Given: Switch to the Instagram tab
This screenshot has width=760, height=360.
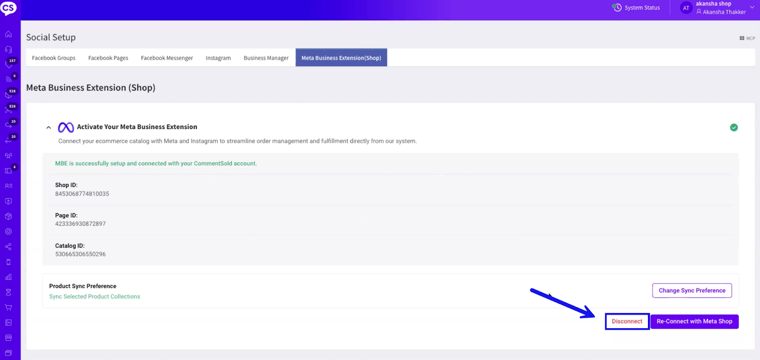Looking at the screenshot, I should (218, 58).
